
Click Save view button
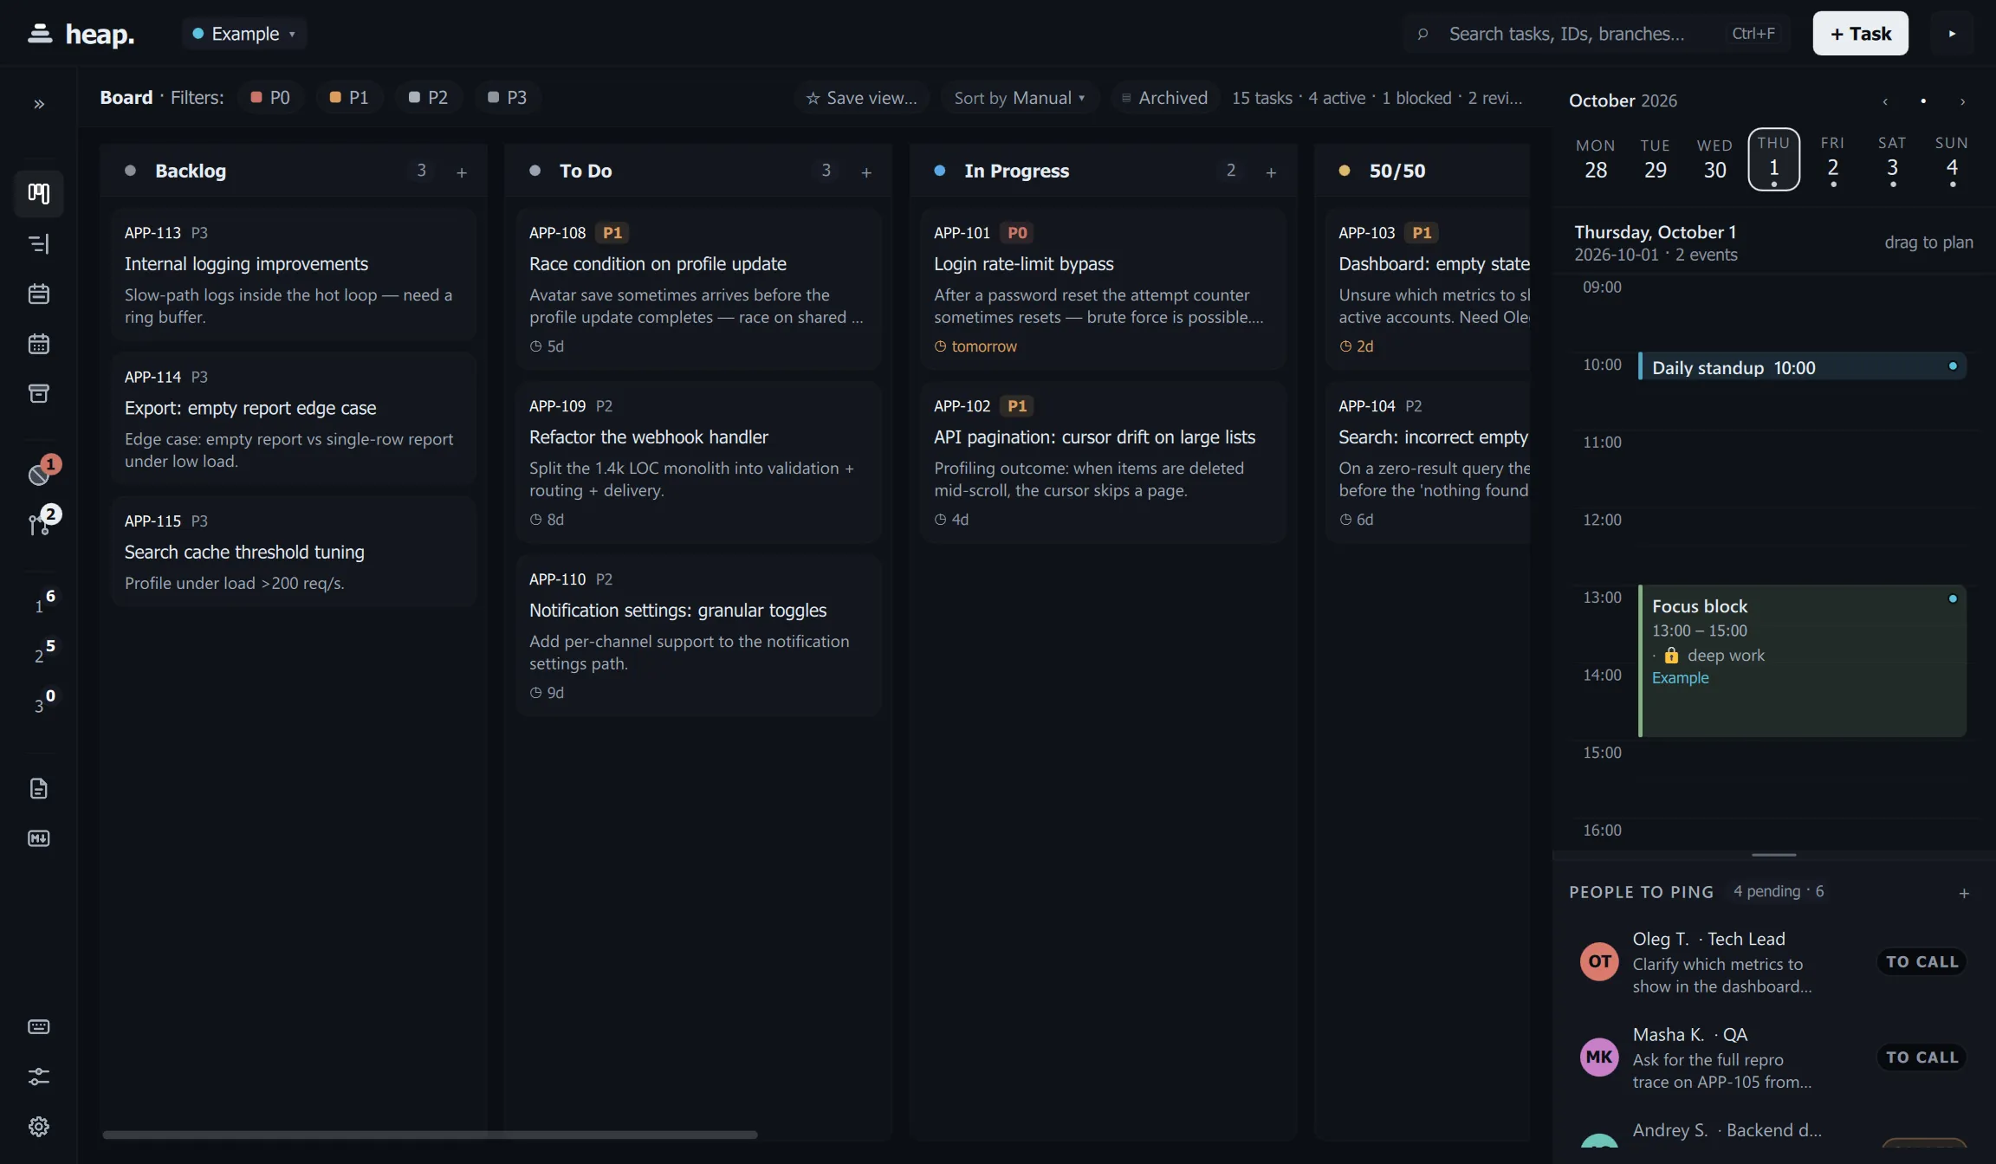point(861,98)
